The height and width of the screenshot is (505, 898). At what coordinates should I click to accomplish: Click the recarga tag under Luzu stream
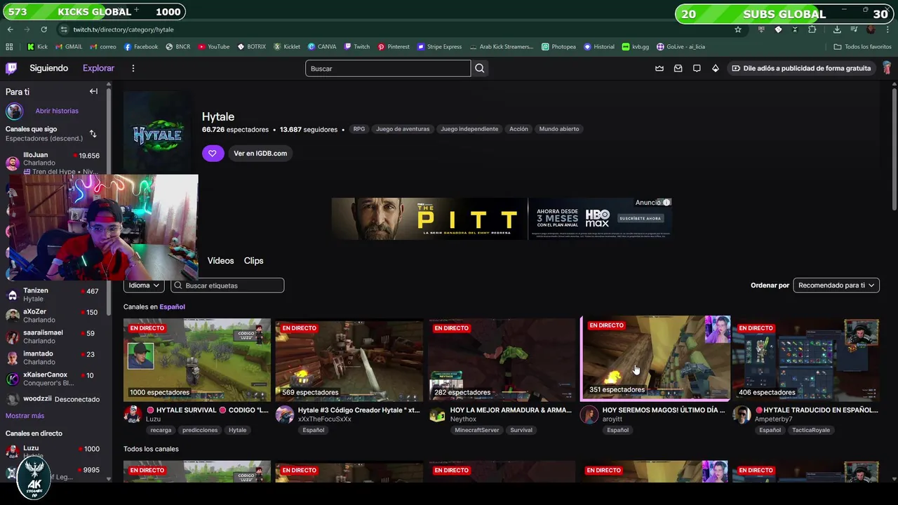point(161,430)
